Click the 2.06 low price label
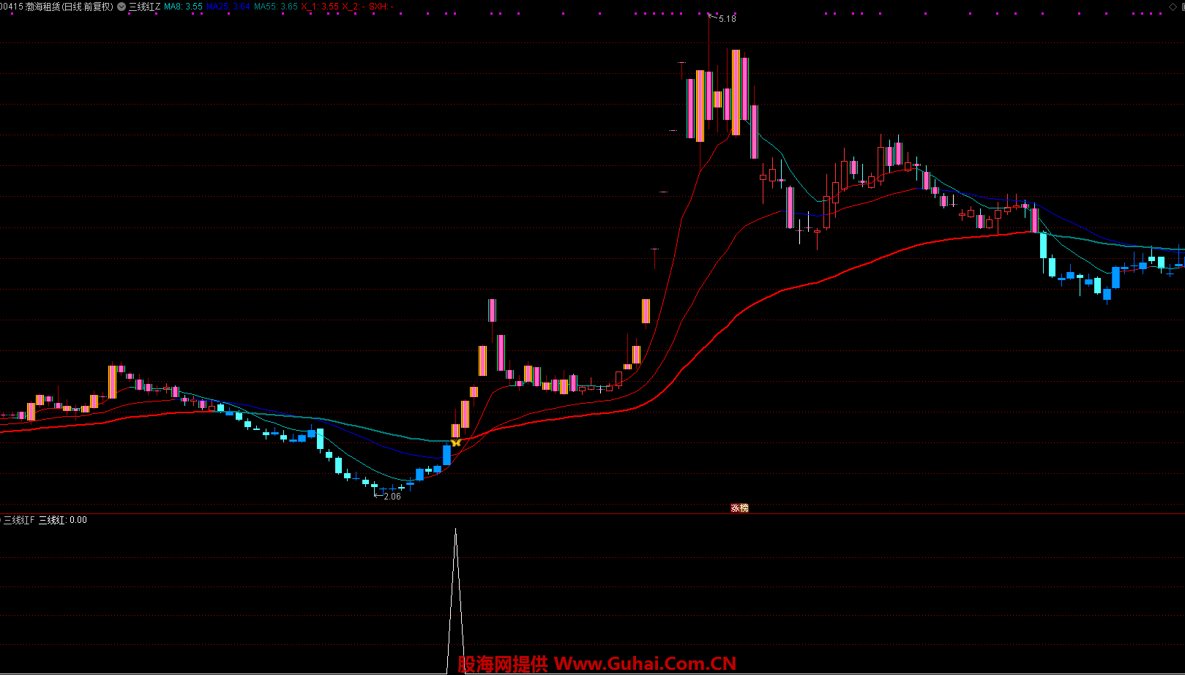The image size is (1185, 675). click(392, 497)
